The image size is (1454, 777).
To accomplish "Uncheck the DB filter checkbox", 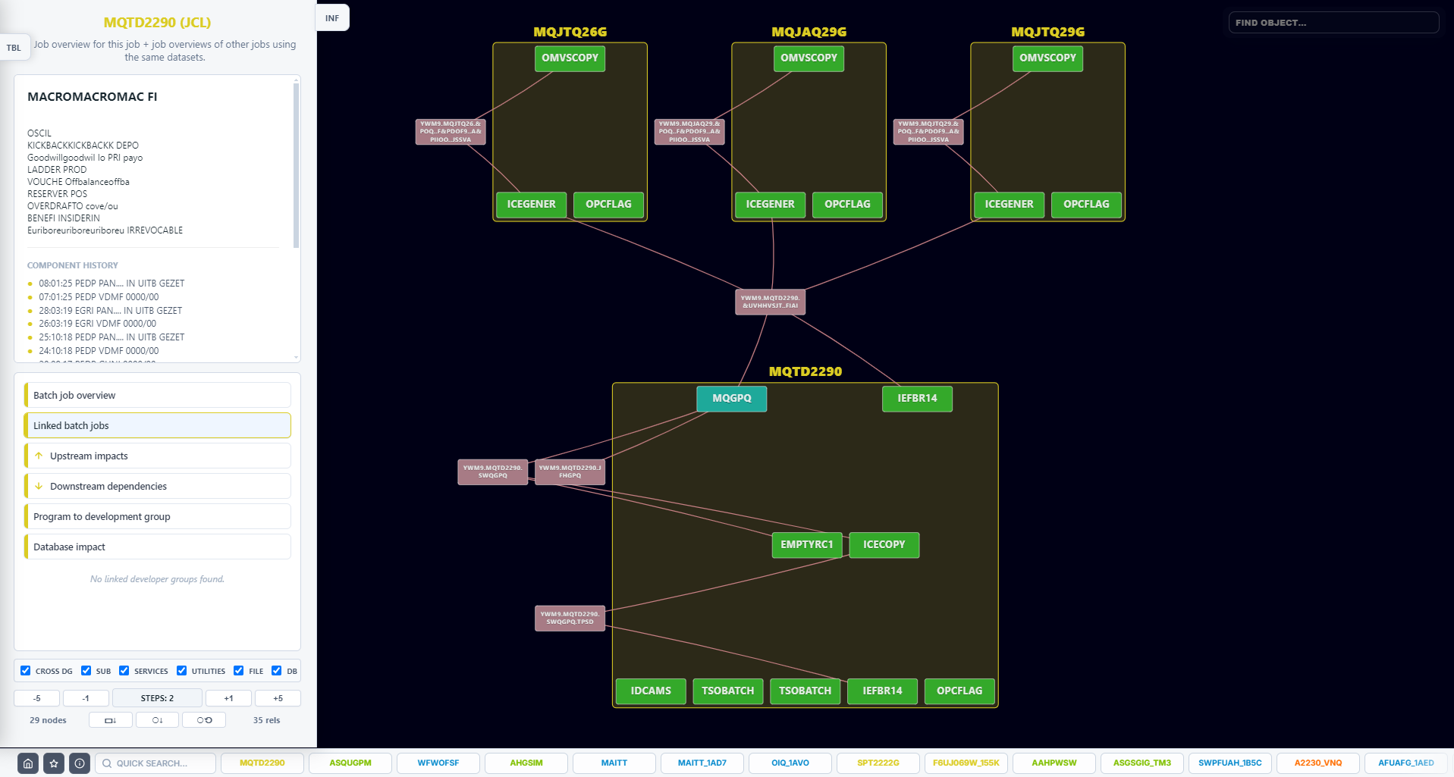I will pyautogui.click(x=277, y=671).
